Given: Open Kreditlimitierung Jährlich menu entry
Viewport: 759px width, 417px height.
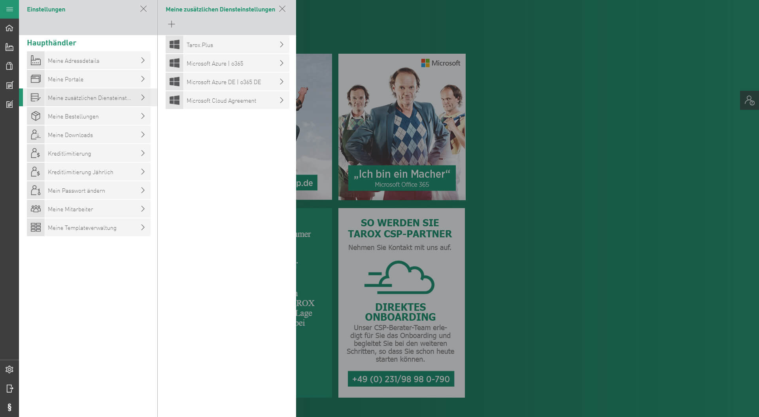Looking at the screenshot, I should (x=89, y=172).
